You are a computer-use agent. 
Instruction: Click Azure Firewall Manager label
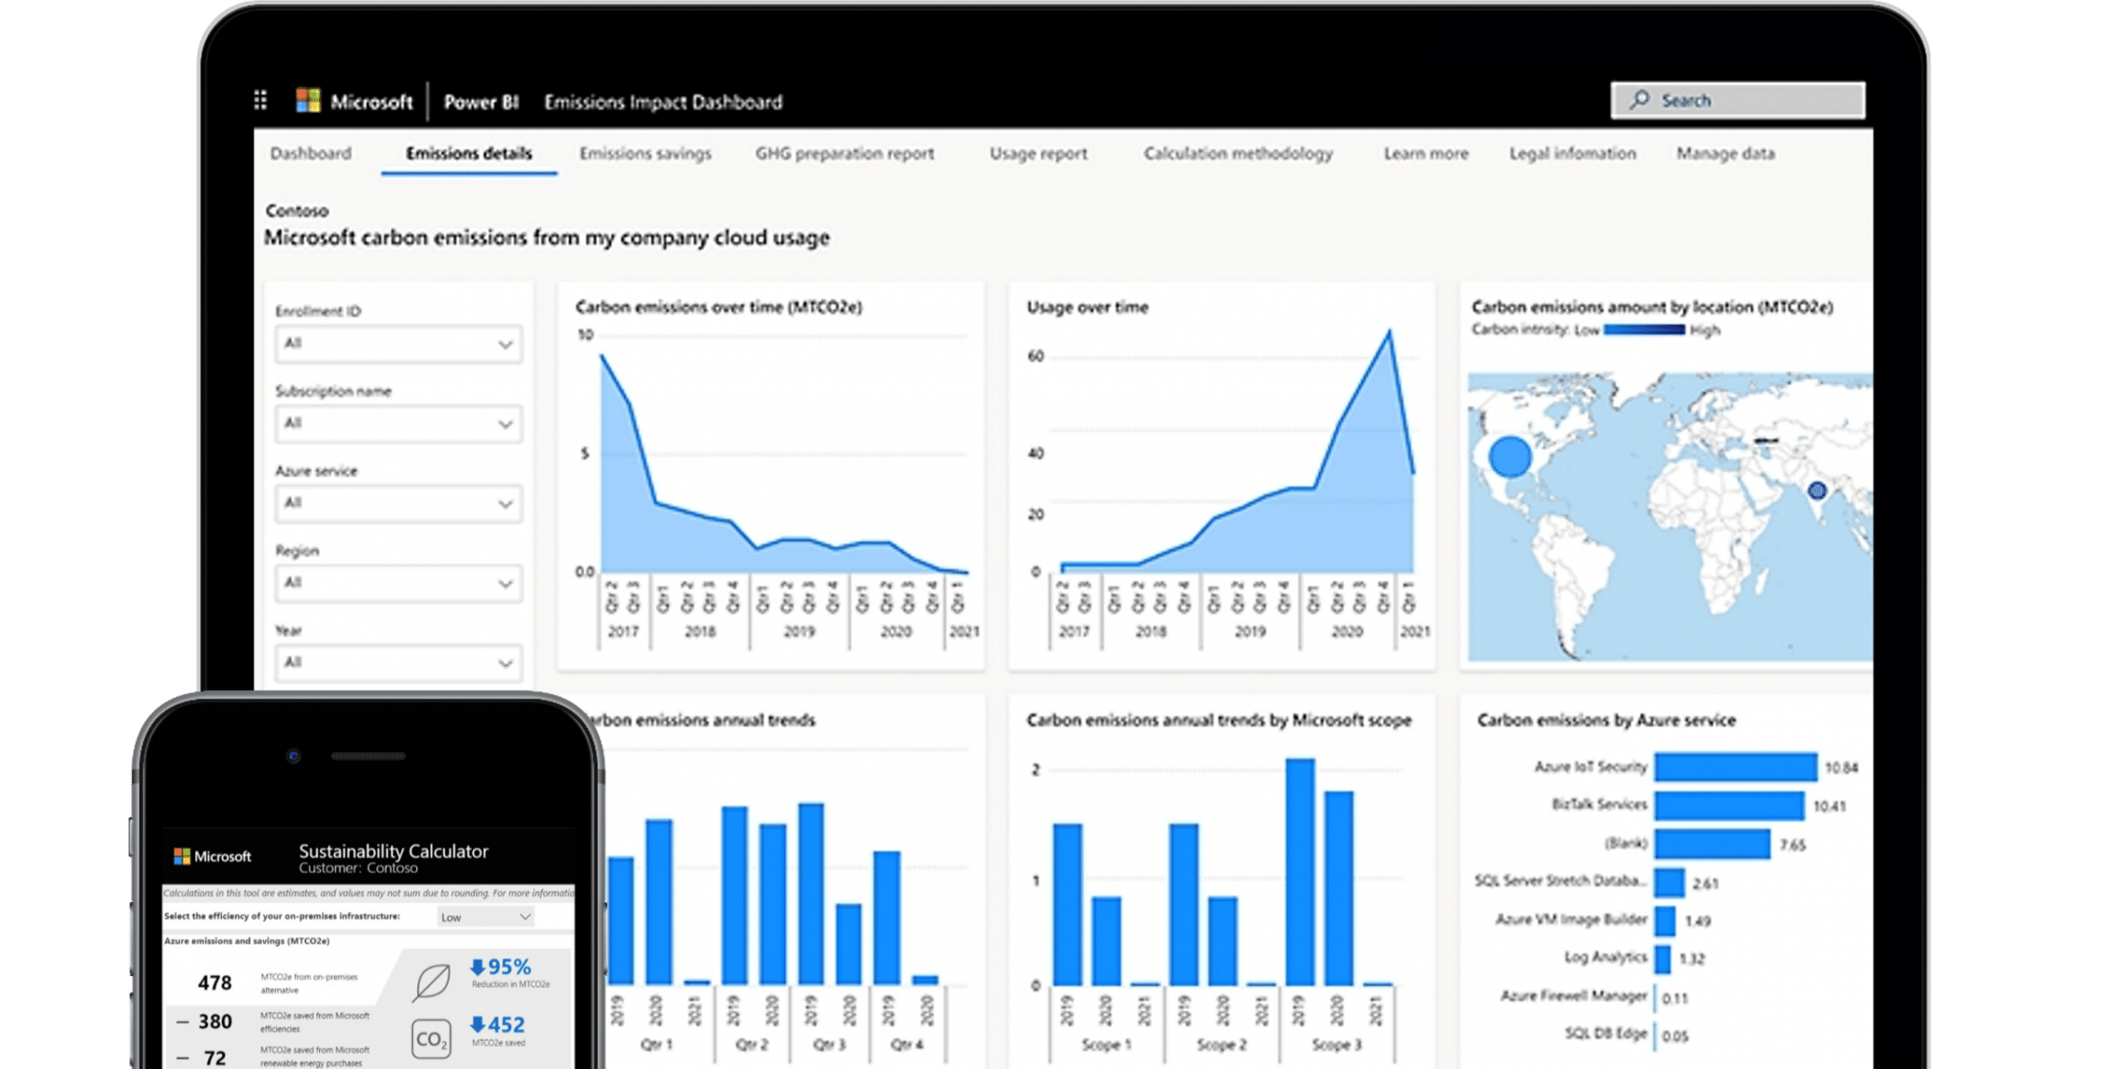pyautogui.click(x=1574, y=996)
